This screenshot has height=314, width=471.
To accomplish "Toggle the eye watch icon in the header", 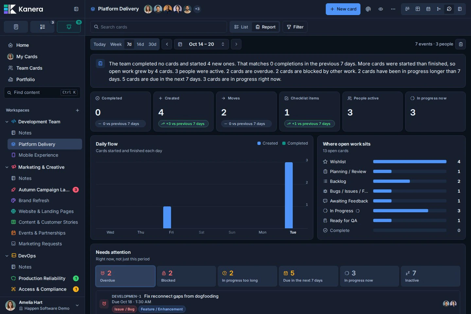I will point(381,9).
